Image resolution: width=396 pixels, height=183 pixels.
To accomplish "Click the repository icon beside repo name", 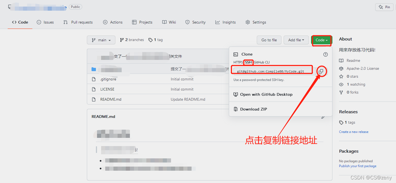I will 10,7.
